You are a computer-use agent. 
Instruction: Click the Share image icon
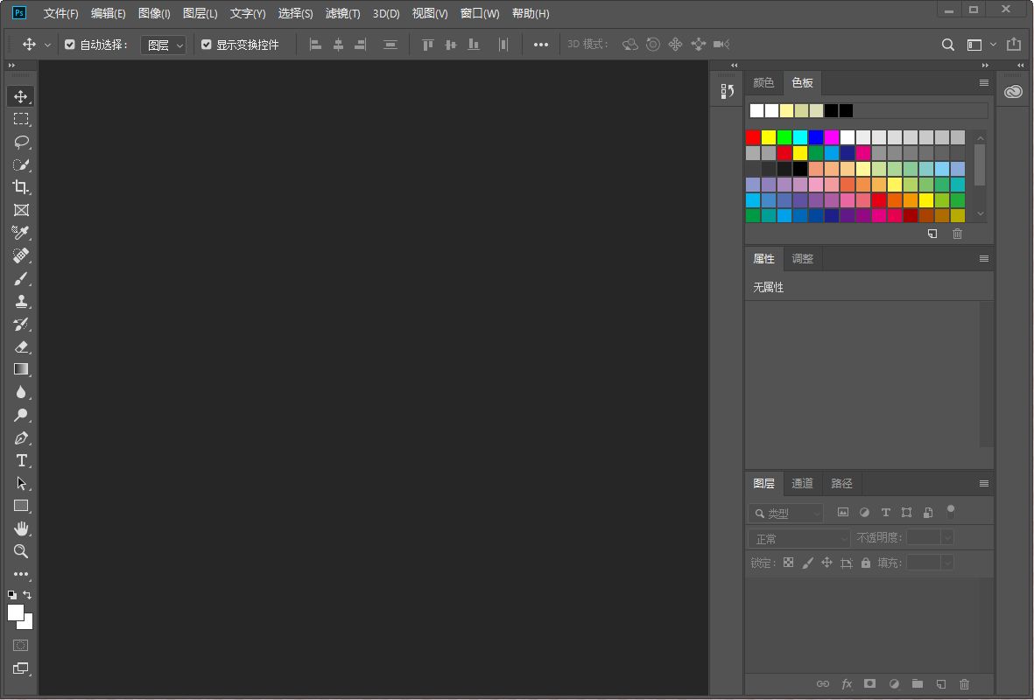(1014, 44)
